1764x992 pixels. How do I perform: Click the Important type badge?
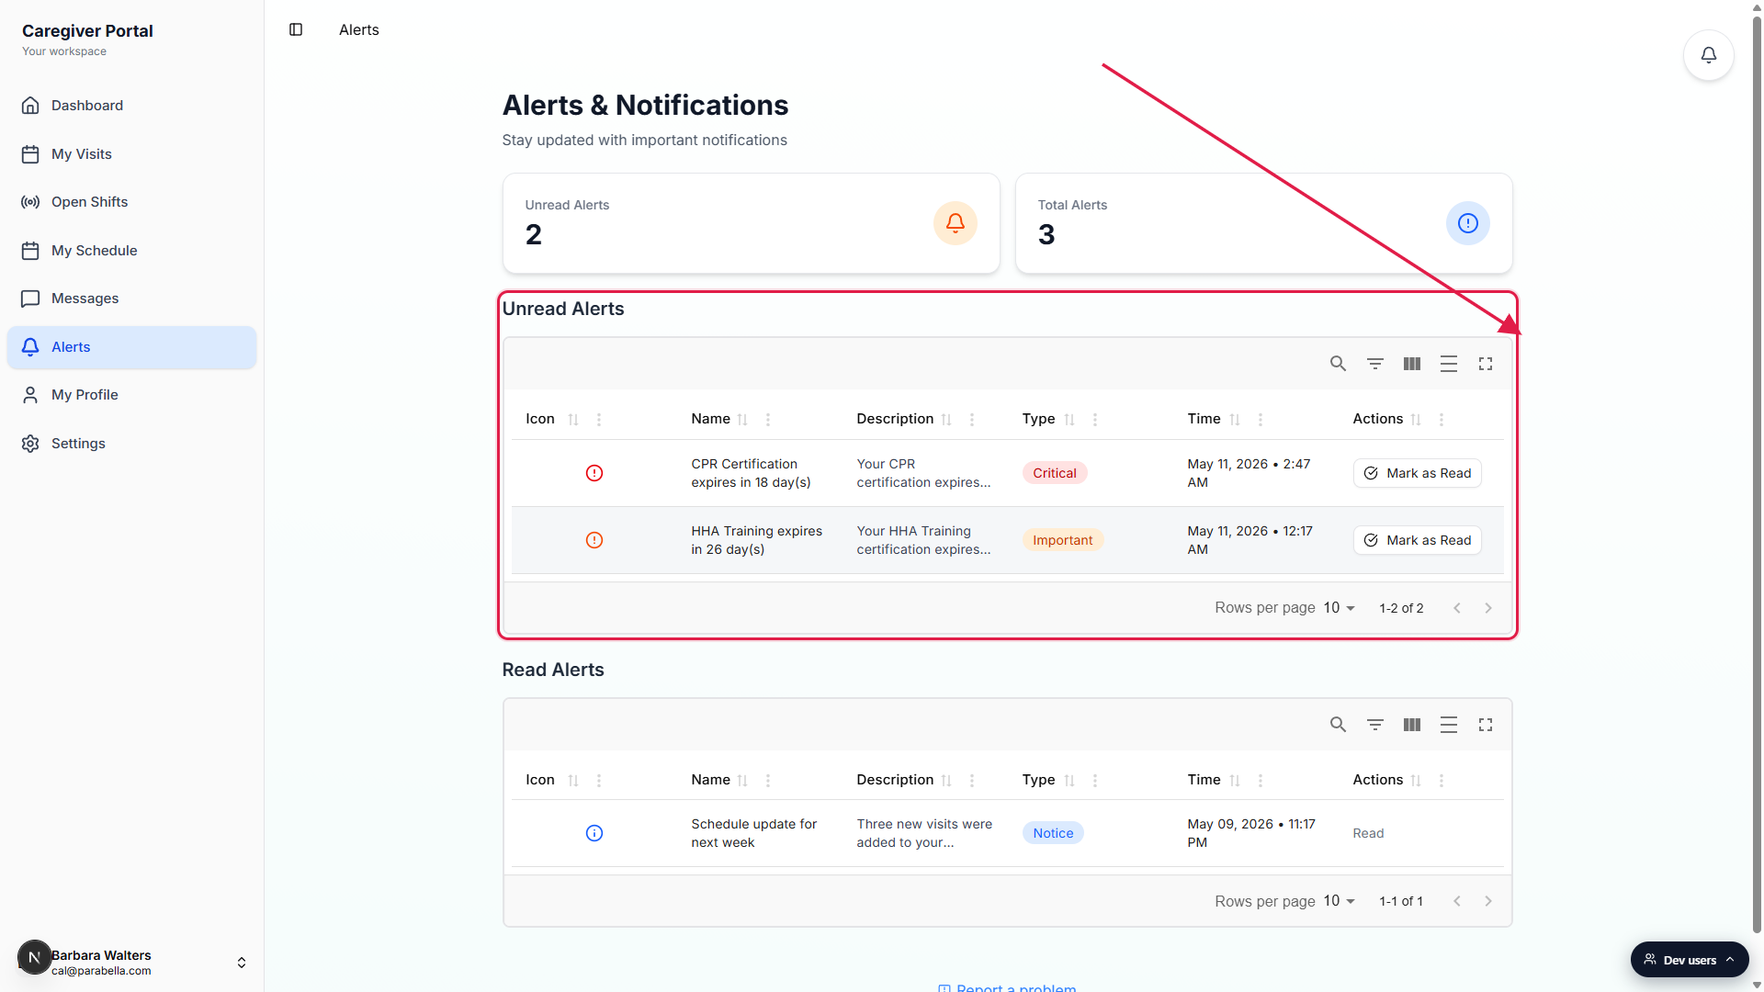point(1062,540)
